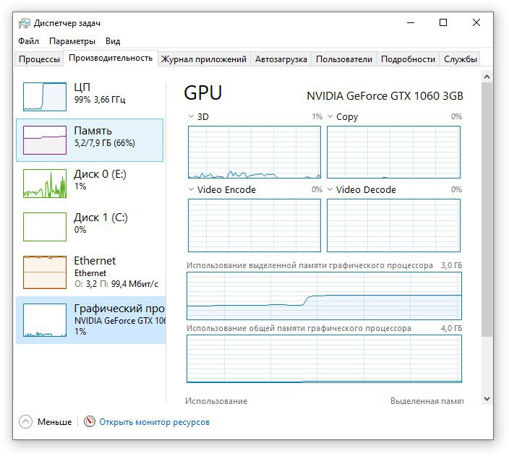The image size is (509, 456).
Task: Click the Task Manager app icon in title bar
Action: pyautogui.click(x=25, y=23)
